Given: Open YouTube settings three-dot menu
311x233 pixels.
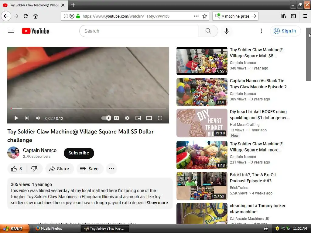Looking at the screenshot, I should click(261, 31).
